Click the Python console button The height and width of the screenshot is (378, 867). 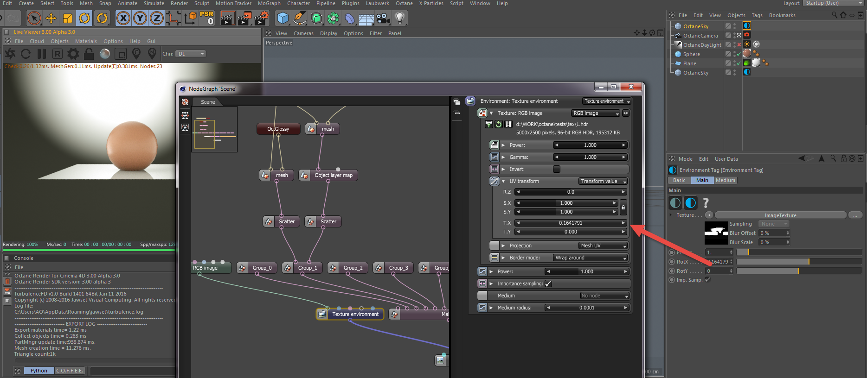pos(39,371)
